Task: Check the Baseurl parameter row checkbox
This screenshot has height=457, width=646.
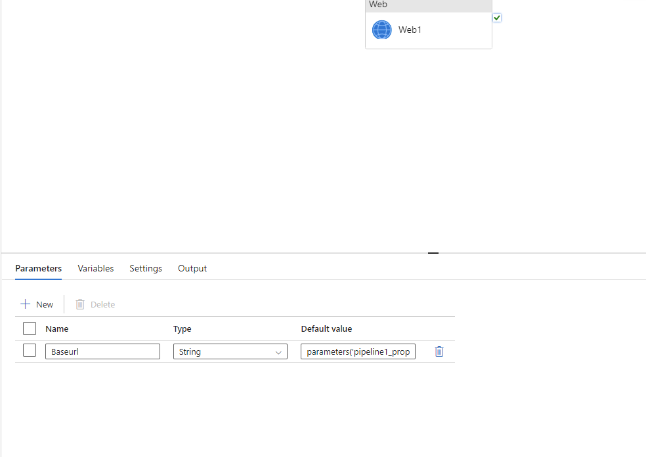Action: tap(29, 350)
